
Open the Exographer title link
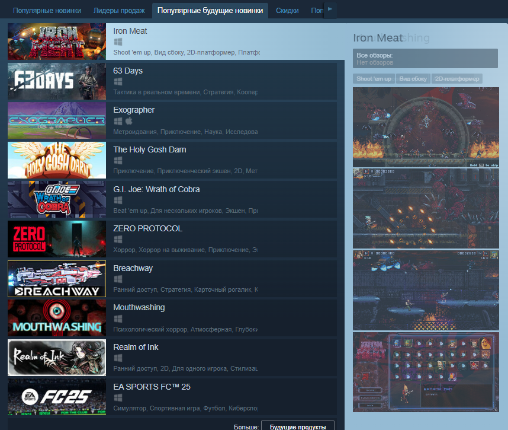point(134,110)
